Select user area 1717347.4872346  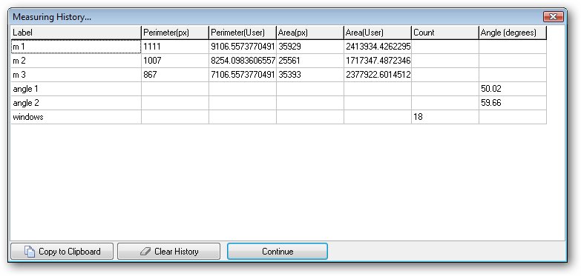click(x=377, y=61)
